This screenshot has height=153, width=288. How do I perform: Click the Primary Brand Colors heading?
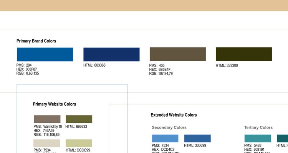click(36, 41)
